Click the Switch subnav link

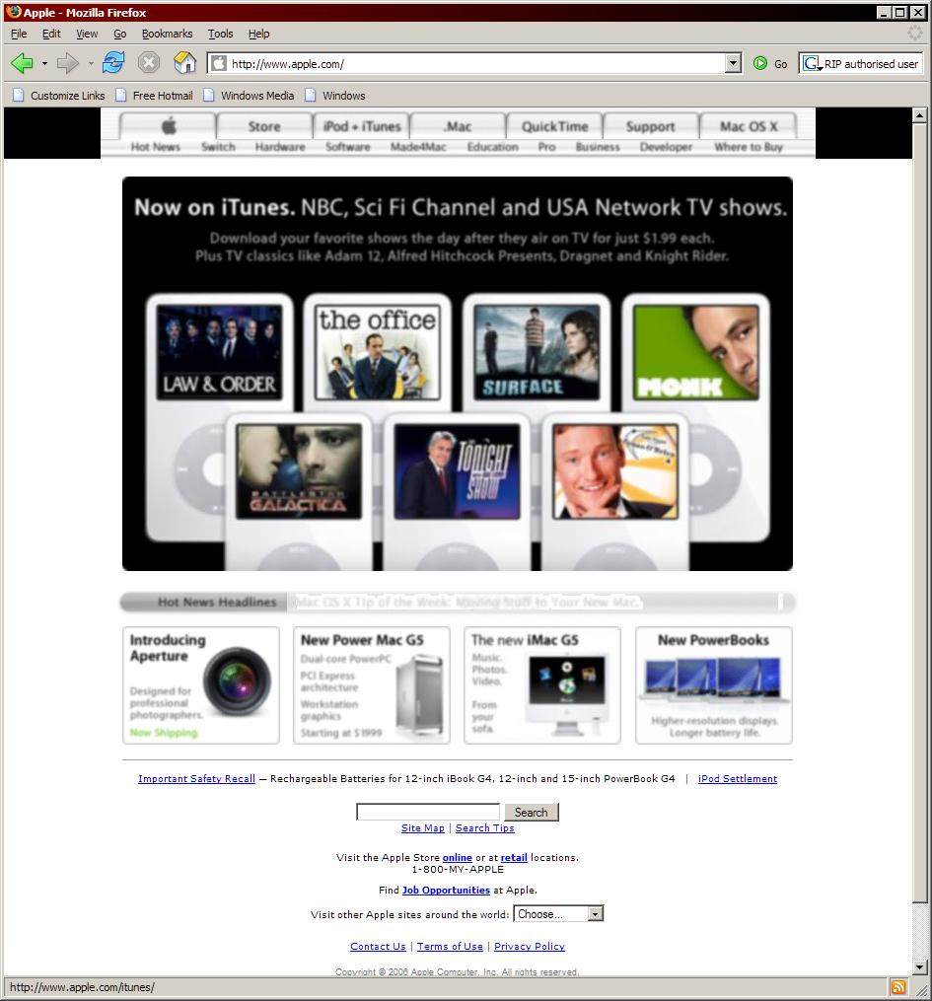(218, 147)
